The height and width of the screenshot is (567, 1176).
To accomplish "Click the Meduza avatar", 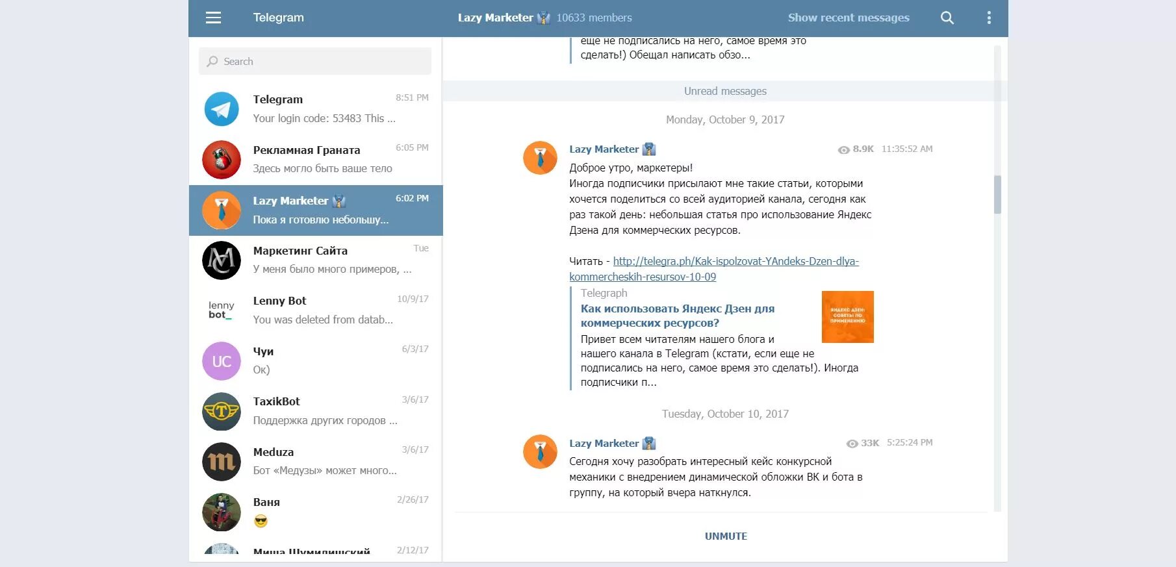I will pos(222,461).
